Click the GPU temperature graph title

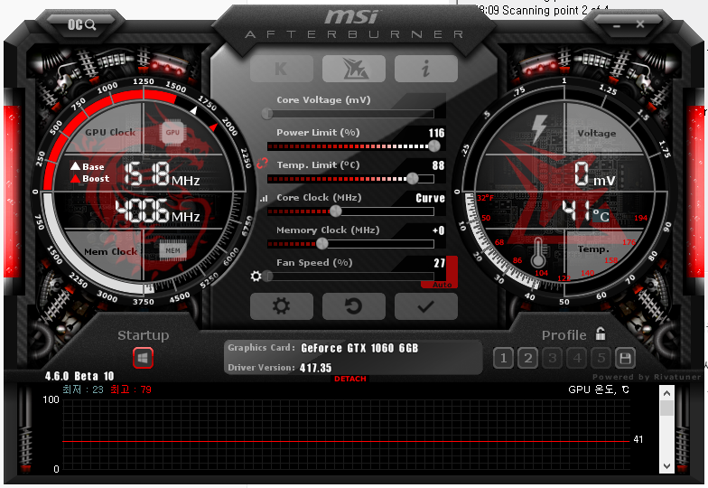[598, 389]
